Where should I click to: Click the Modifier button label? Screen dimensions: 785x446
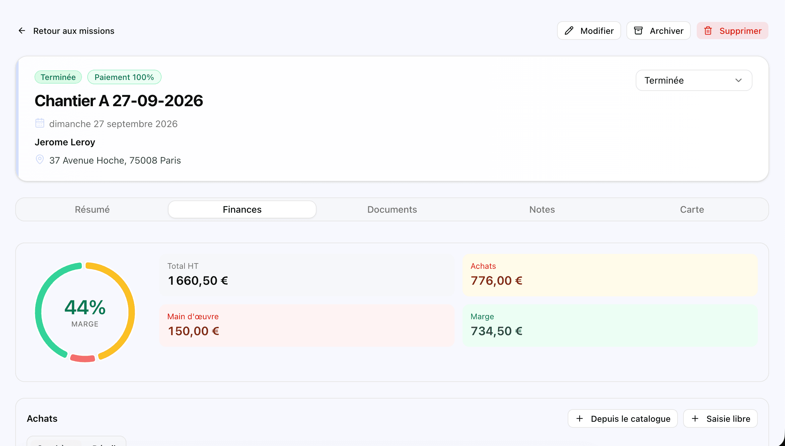coord(597,31)
